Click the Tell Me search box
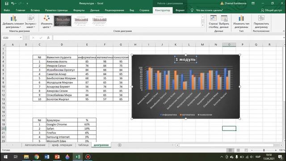 (x=209, y=10)
